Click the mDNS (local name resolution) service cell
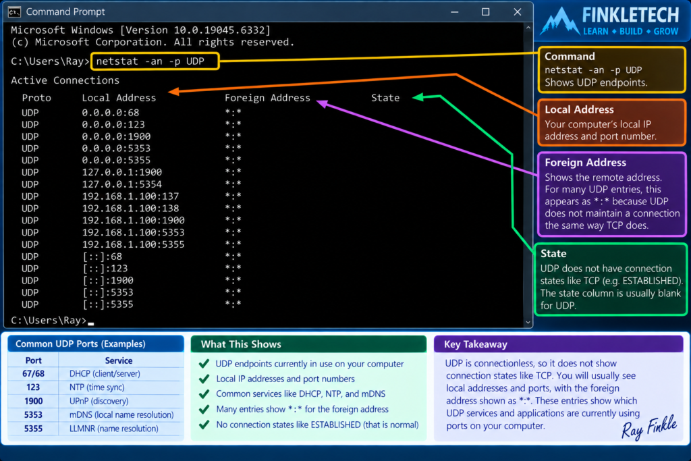The height and width of the screenshot is (461, 691). (121, 414)
